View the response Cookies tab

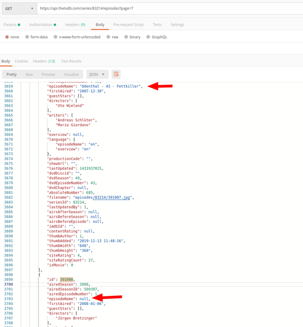[21, 61]
